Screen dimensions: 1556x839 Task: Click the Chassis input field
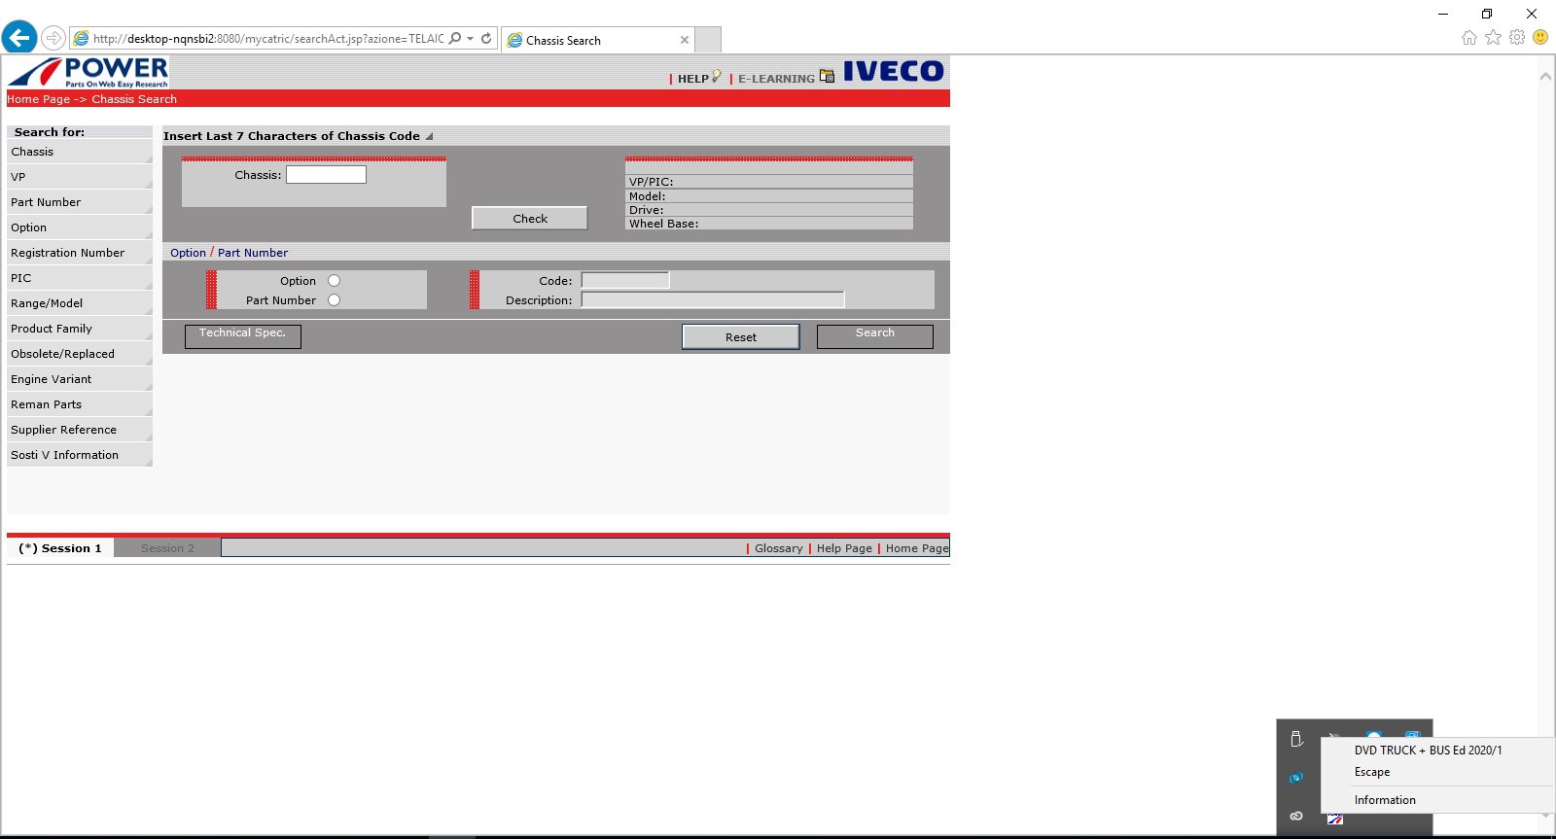326,175
